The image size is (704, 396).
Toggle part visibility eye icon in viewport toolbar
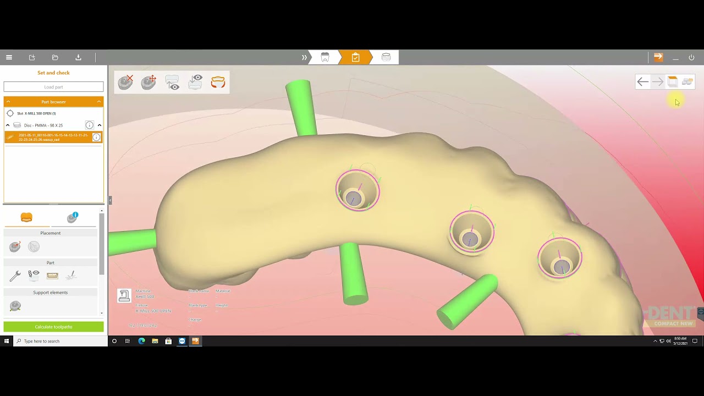(x=172, y=82)
